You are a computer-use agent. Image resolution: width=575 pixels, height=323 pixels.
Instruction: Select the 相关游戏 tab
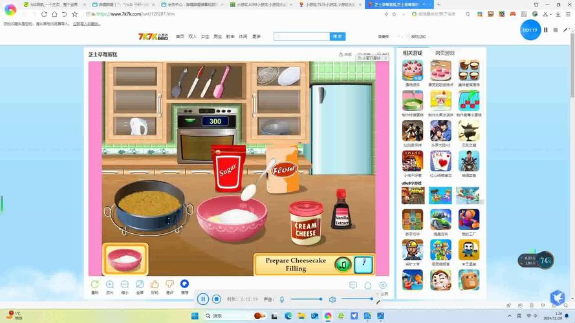(412, 53)
